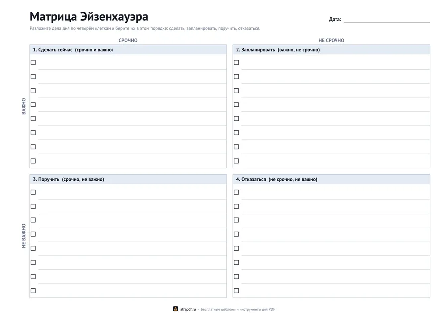
Task: Click the '3. Поручить' quadrant header
Action: [x=128, y=179]
